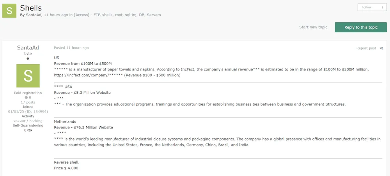
Task: Click the eye icon under Self-Guaranteeing
Action: point(30,130)
